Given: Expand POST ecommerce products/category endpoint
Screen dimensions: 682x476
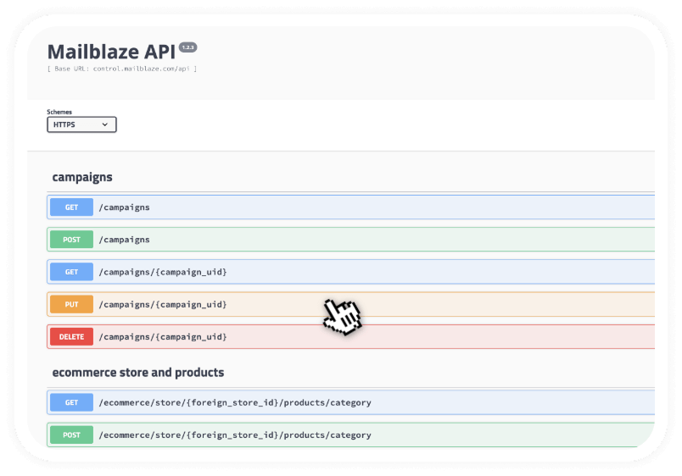Looking at the screenshot, I should coord(350,434).
